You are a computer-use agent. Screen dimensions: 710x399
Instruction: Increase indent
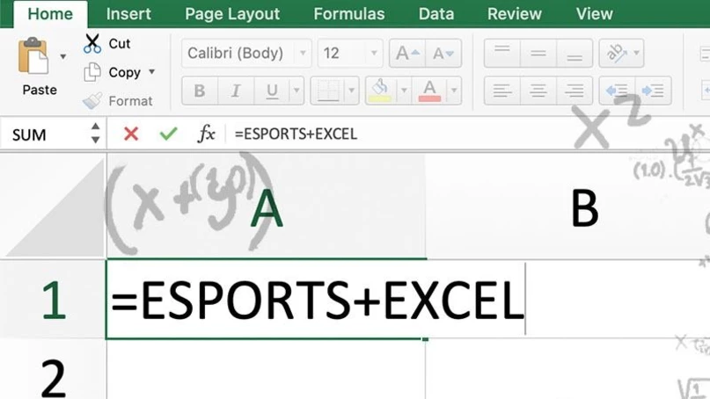click(x=653, y=91)
